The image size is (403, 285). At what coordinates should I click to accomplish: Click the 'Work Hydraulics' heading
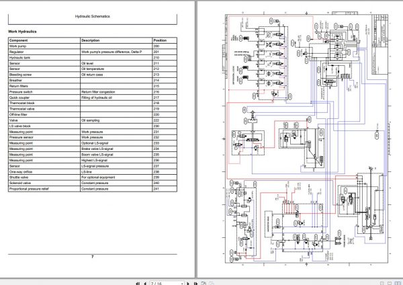pyautogui.click(x=22, y=32)
